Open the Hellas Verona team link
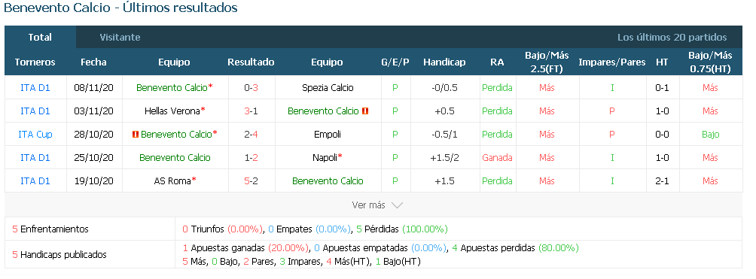756x279 pixels. [172, 111]
